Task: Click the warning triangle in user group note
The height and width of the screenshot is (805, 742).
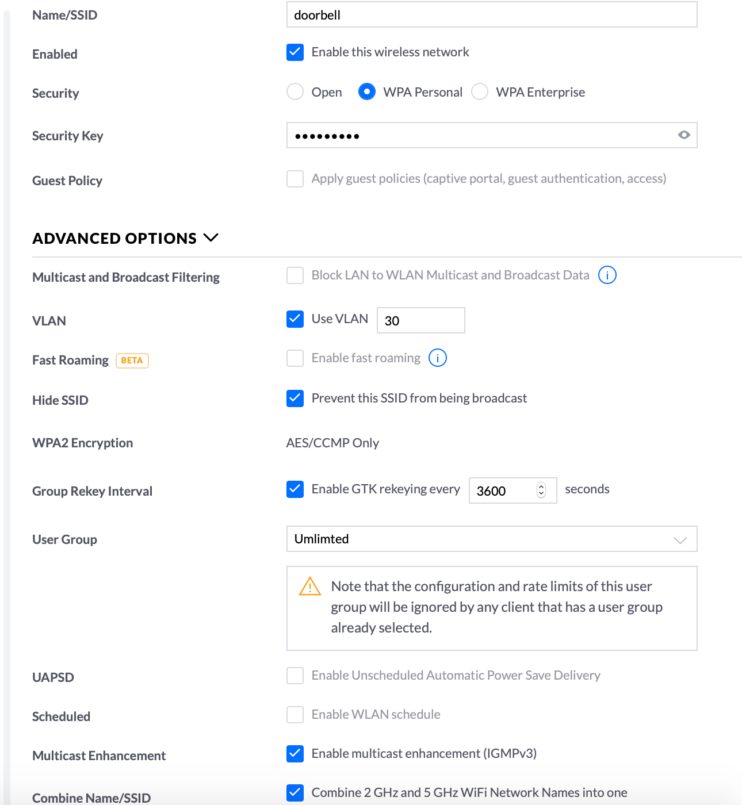Action: pos(310,586)
